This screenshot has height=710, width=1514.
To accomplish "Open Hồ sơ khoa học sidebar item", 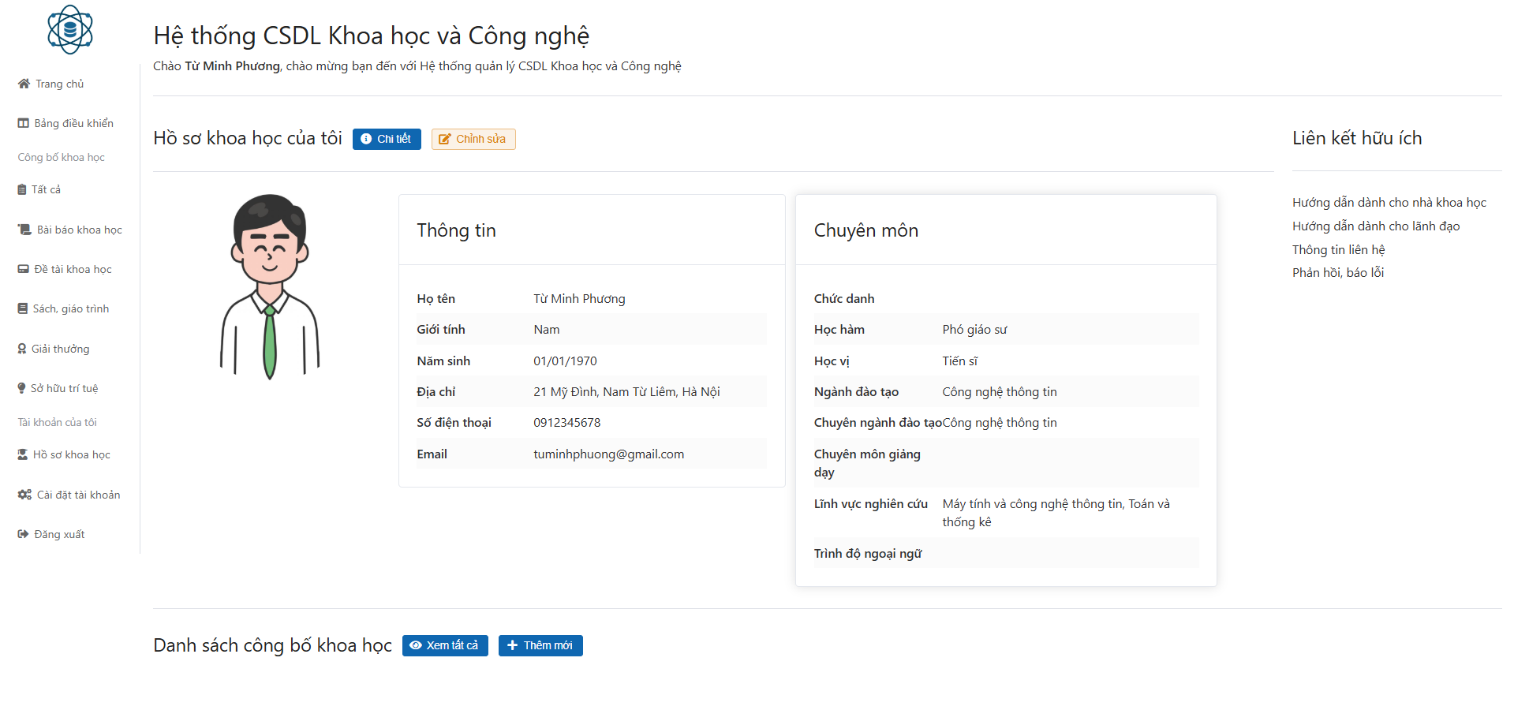I will (x=71, y=454).
